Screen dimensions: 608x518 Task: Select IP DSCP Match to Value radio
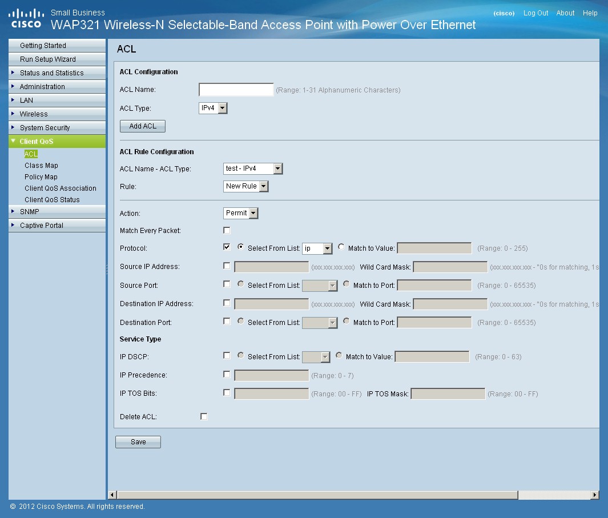tap(339, 355)
